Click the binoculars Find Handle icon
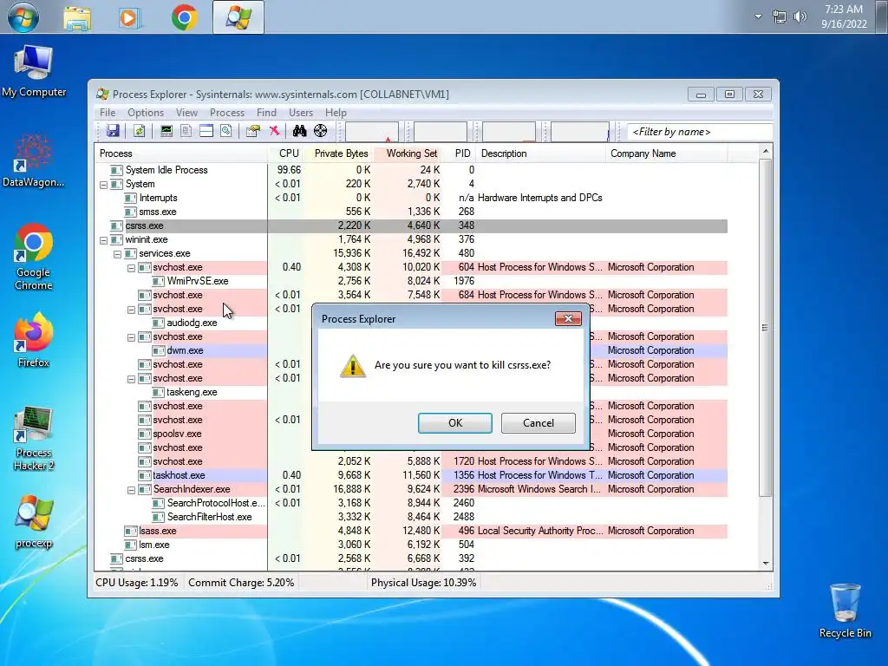 pos(299,132)
